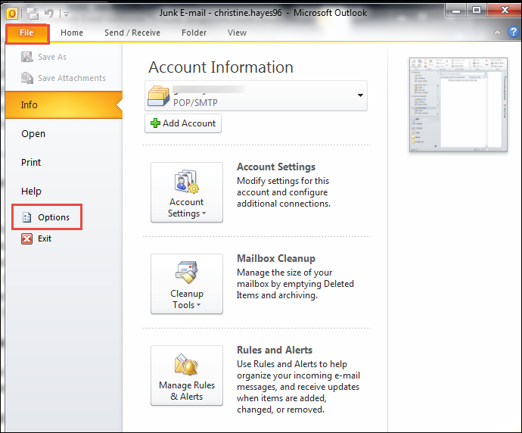Viewport: 522px width, 433px height.
Task: Click the Account Information title text
Action: (221, 67)
